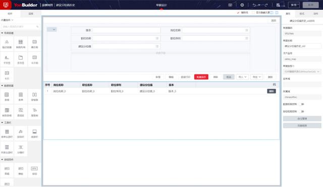Click the undo arrow in the top bar
The image size is (323, 187).
pos(254,5)
